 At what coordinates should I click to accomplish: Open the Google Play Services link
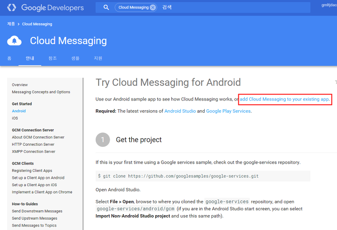tap(228, 111)
